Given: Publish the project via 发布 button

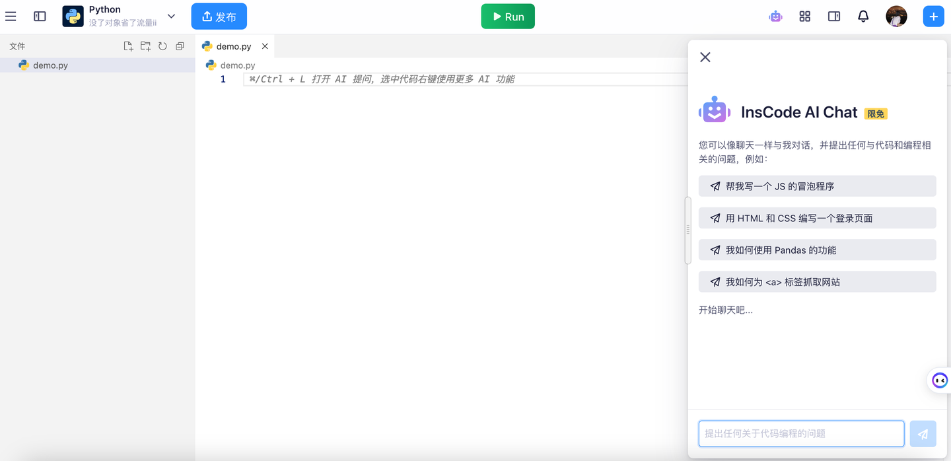Looking at the screenshot, I should click(219, 16).
